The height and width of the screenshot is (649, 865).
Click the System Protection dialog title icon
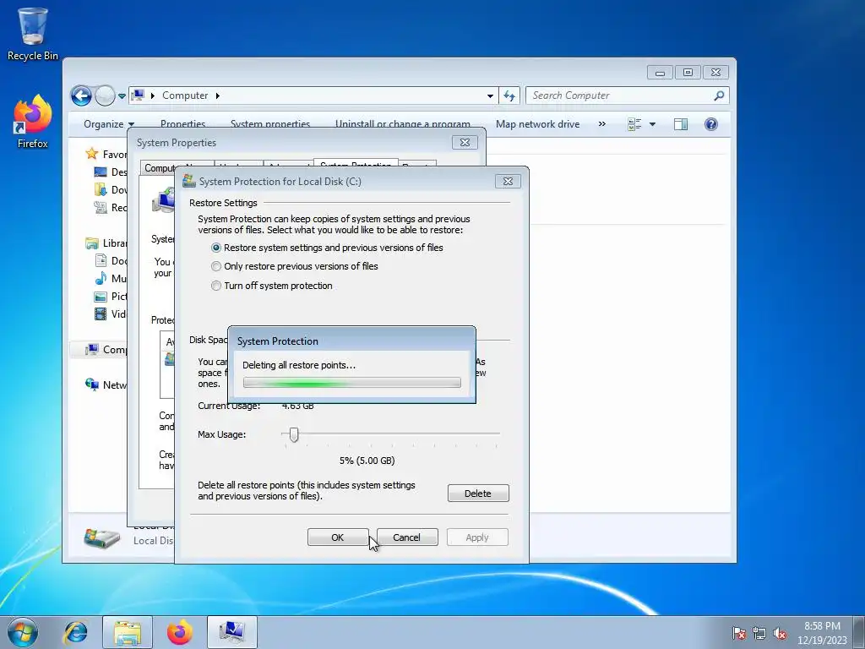point(188,181)
